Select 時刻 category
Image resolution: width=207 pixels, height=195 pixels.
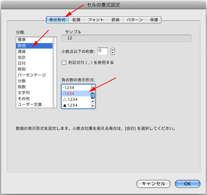pos(34,69)
